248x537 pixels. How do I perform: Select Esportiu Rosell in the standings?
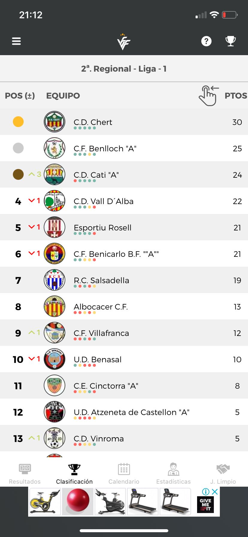[124, 227]
